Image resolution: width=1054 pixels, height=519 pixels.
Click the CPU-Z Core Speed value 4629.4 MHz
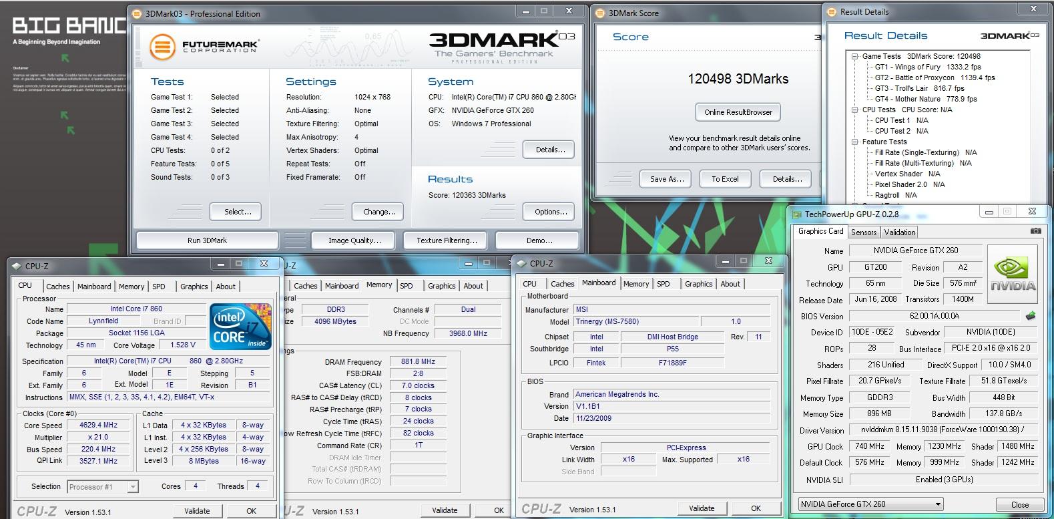tap(99, 425)
